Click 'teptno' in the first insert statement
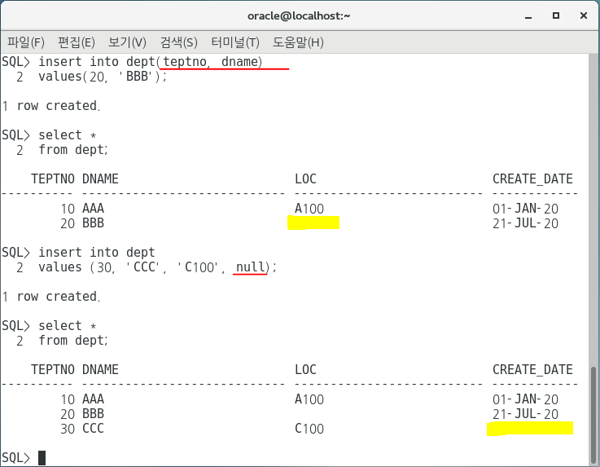The image size is (600, 467). pyautogui.click(x=185, y=62)
